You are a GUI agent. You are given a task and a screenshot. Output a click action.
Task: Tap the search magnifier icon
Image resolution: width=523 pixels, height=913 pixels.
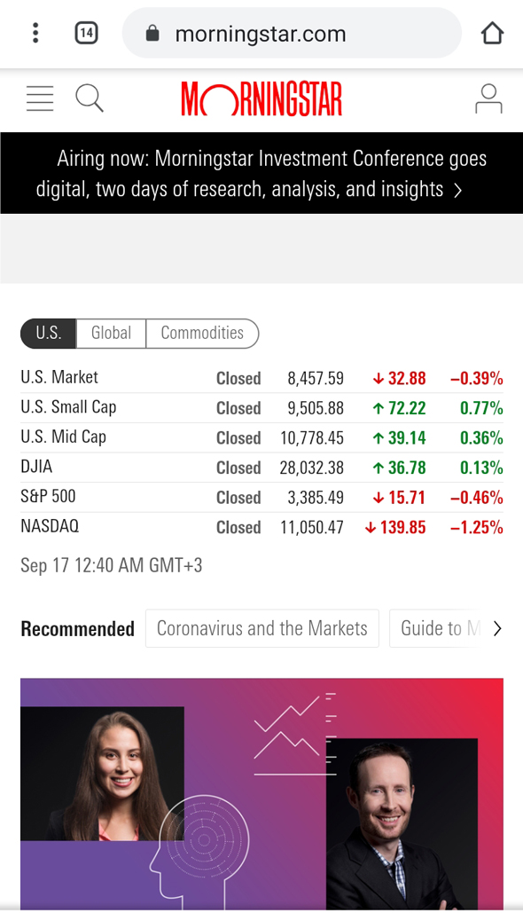(x=90, y=98)
